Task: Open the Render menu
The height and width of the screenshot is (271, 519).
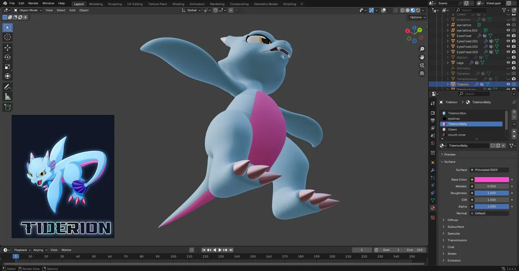Action: tap(33, 3)
